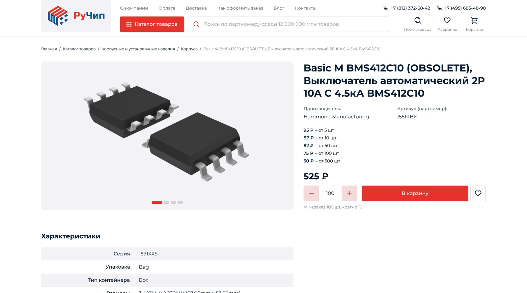Select the third image slider indicator

[173, 202]
